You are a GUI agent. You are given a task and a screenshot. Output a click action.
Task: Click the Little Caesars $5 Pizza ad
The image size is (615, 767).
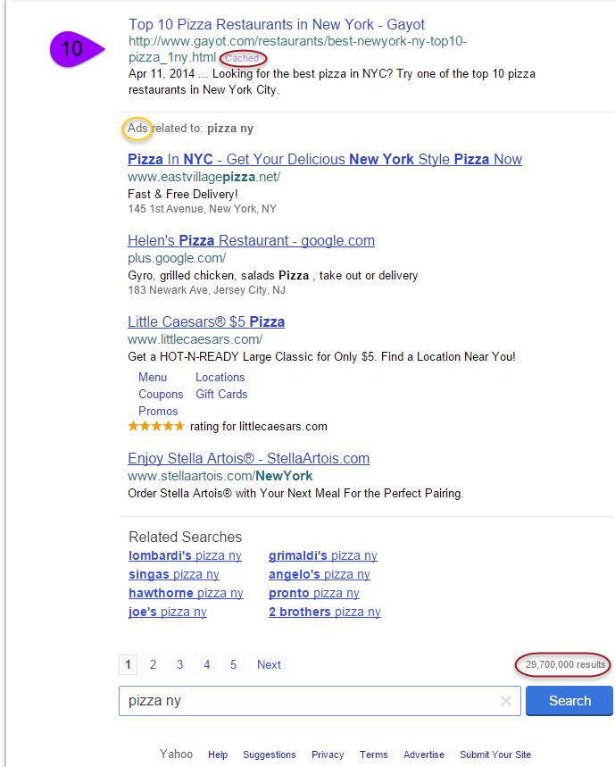206,321
